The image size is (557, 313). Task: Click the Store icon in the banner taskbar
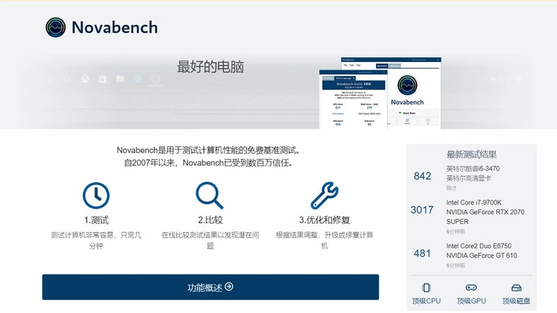coord(102,79)
